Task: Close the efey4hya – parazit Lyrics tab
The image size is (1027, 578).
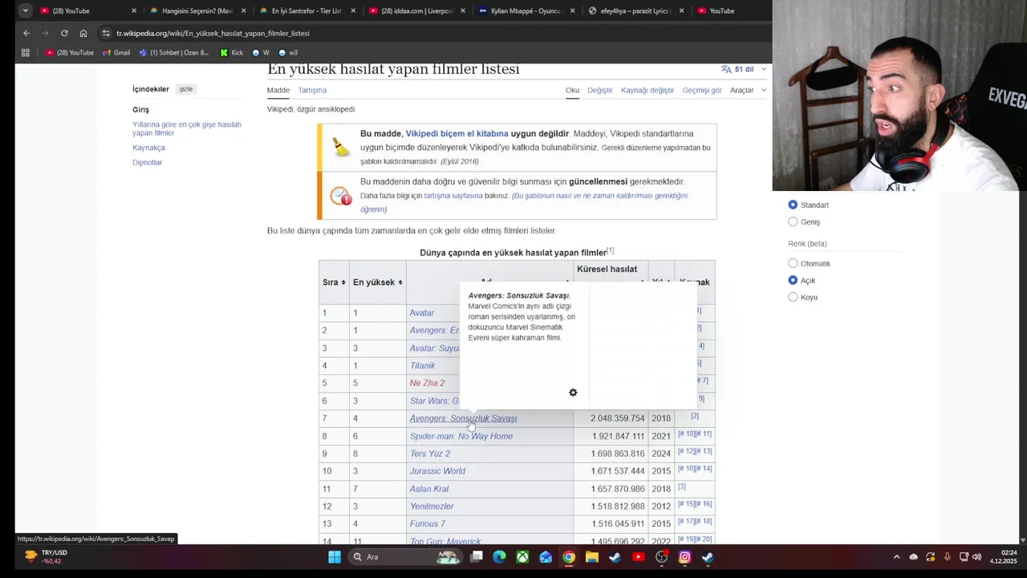Action: (681, 11)
